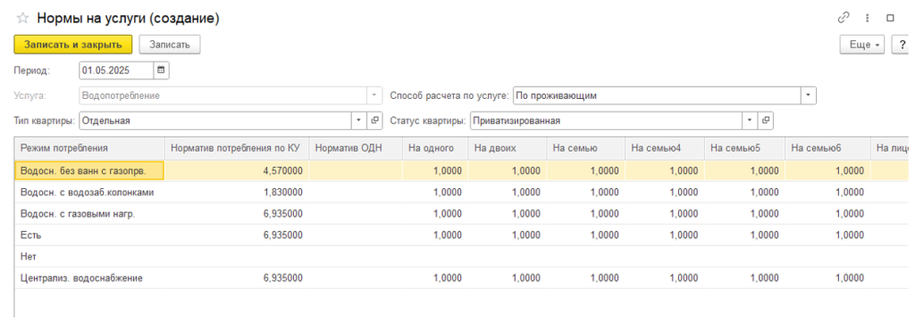
Task: Click На двоих value in Водосн. с водозаб.колонками row
Action: click(508, 193)
